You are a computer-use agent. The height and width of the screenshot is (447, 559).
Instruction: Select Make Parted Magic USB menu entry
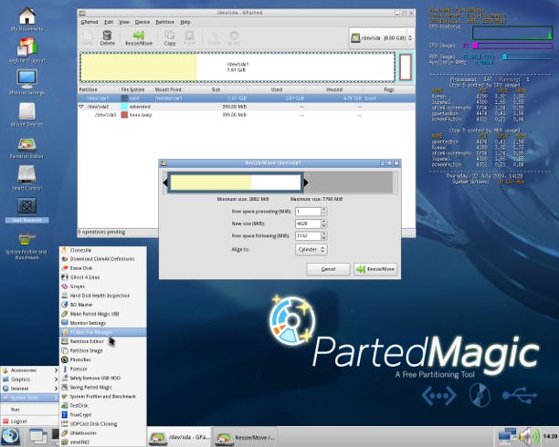[x=102, y=314]
